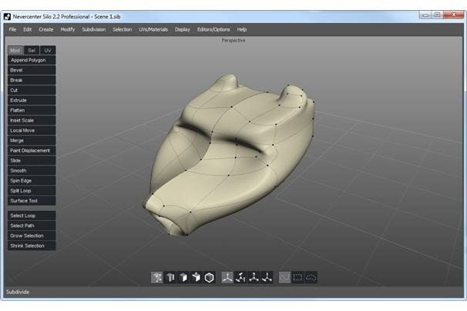Image resolution: width=467 pixels, height=311 pixels.
Task: Click the Inset Scale button
Action: coord(32,120)
